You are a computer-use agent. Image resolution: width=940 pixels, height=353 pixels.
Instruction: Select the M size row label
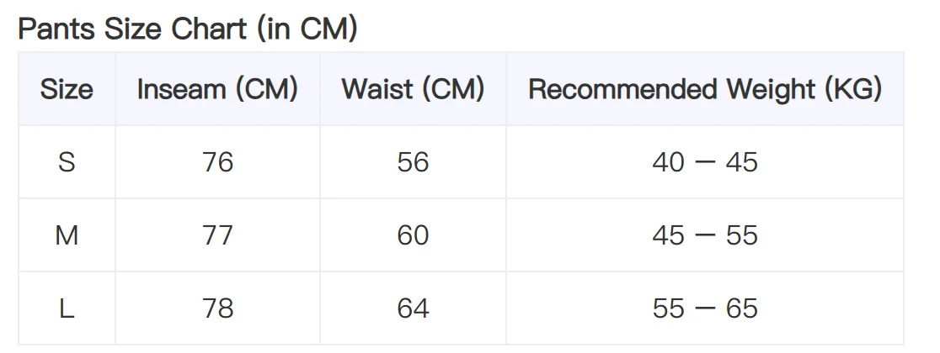click(x=67, y=235)
